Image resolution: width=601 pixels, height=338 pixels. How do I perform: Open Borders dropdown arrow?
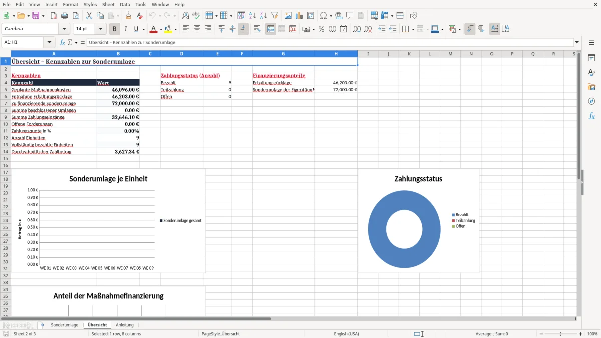point(412,29)
